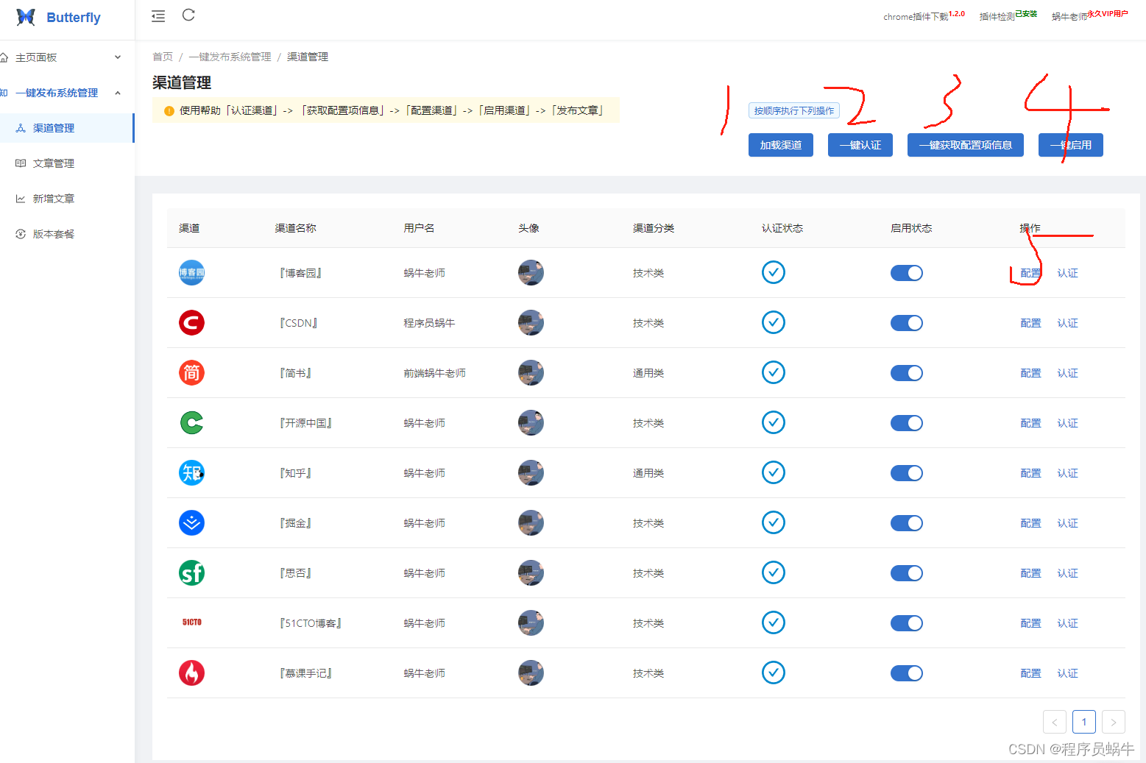Click the avatar in the CSDN row
The height and width of the screenshot is (763, 1146).
click(531, 323)
